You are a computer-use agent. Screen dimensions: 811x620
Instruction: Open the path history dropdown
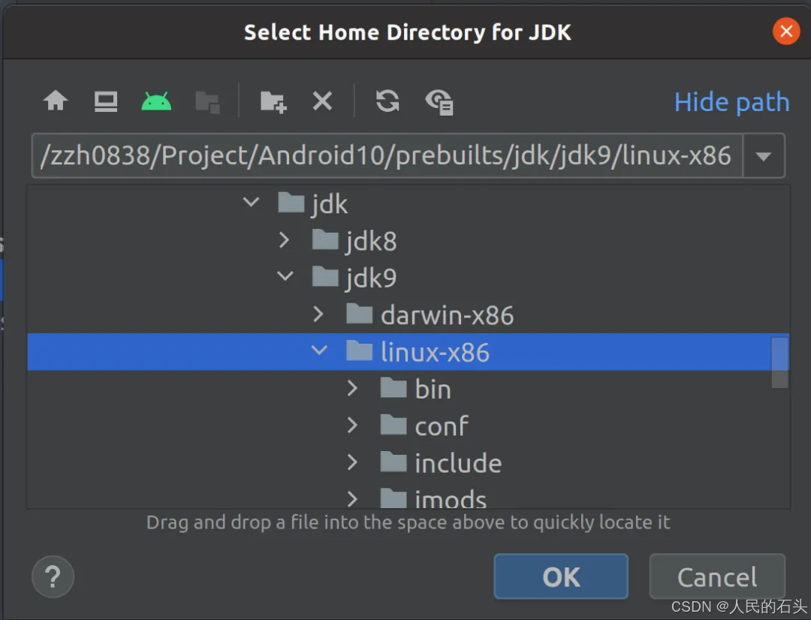tap(763, 155)
